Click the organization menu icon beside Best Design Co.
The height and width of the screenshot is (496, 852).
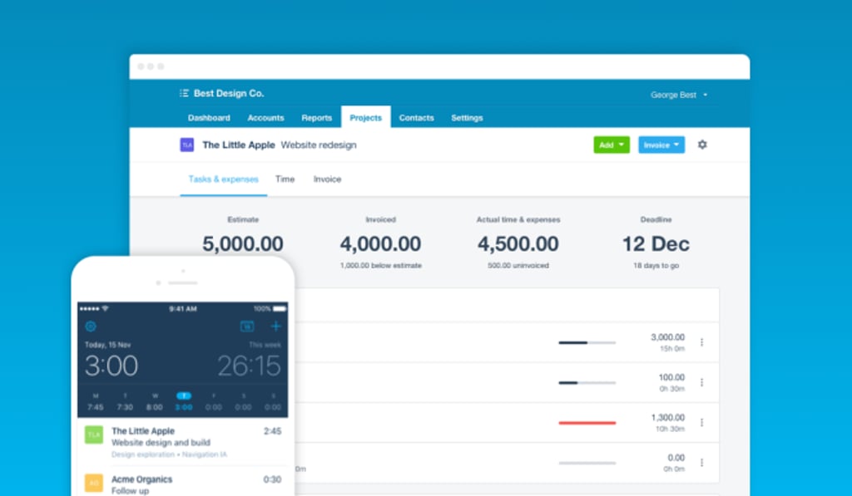[184, 94]
